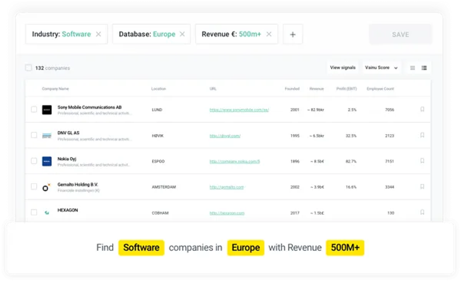
Task: Sort by Employee Count column header
Action: (x=380, y=89)
